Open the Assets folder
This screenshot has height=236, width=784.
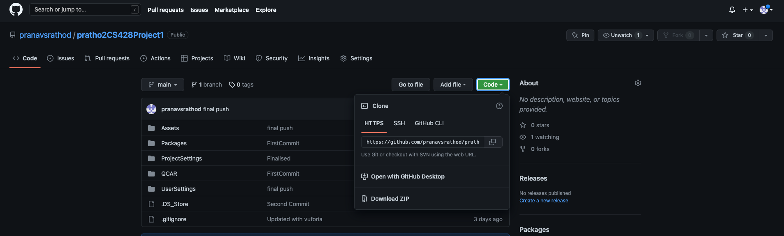tap(170, 128)
